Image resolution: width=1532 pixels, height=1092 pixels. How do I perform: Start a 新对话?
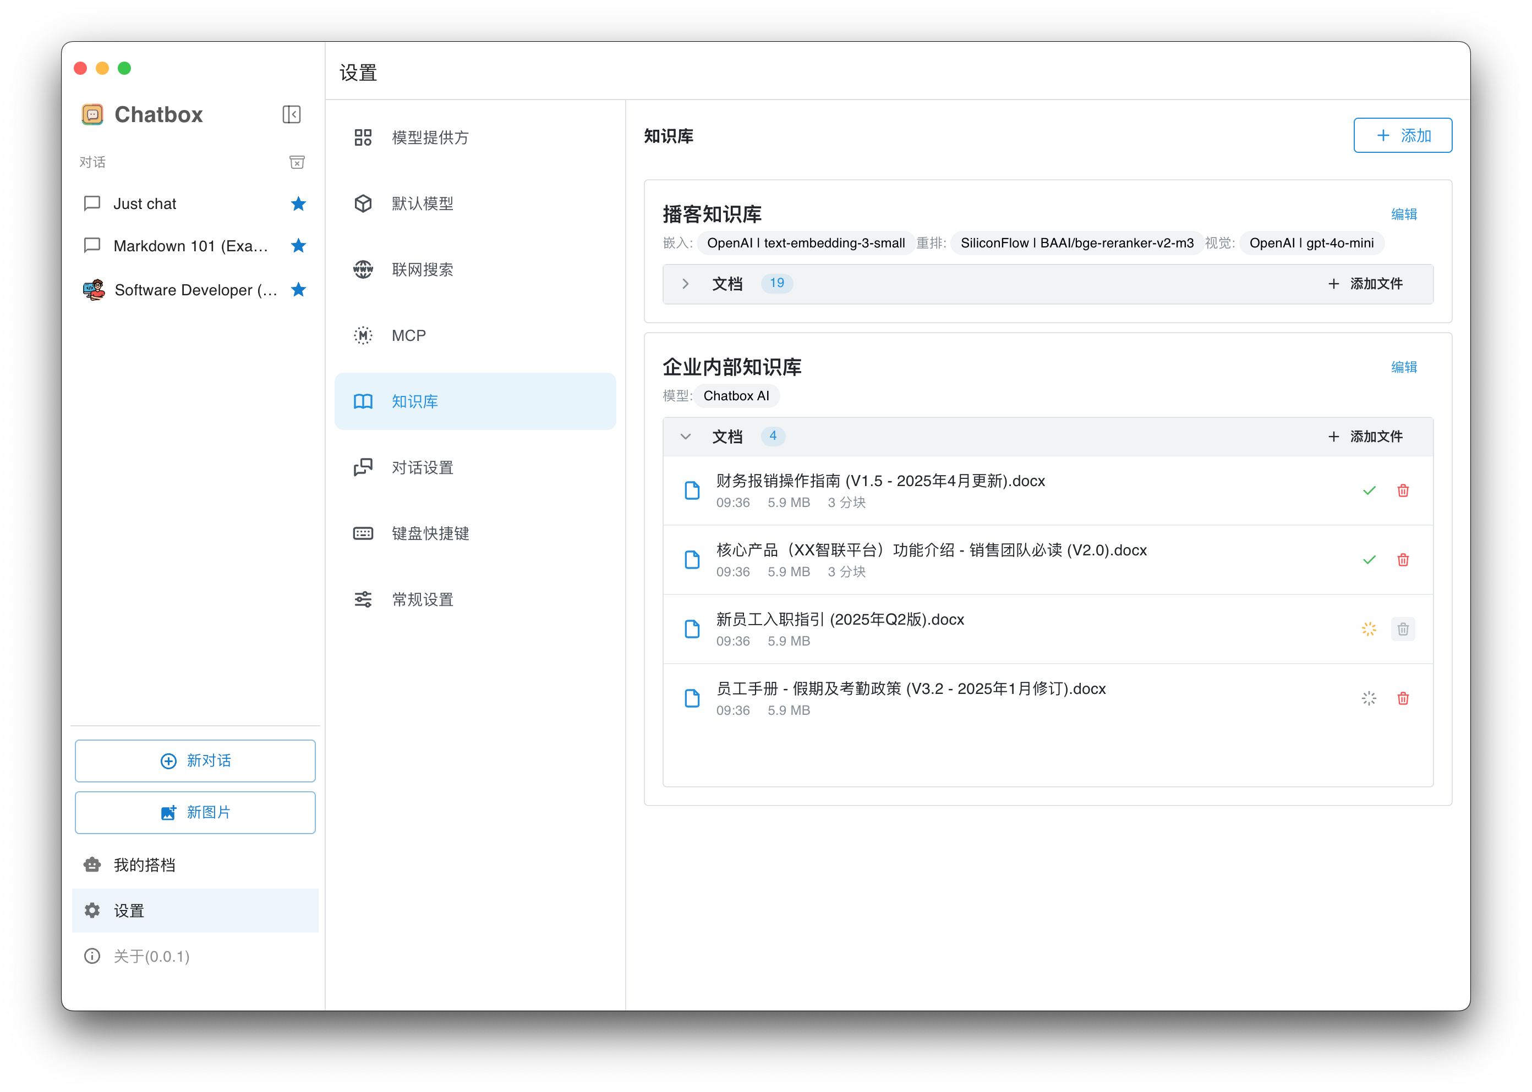click(x=195, y=760)
